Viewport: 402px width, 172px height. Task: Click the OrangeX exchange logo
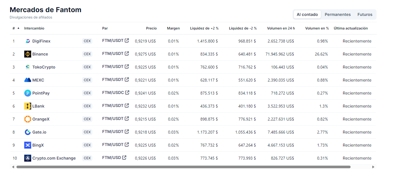(x=28, y=119)
